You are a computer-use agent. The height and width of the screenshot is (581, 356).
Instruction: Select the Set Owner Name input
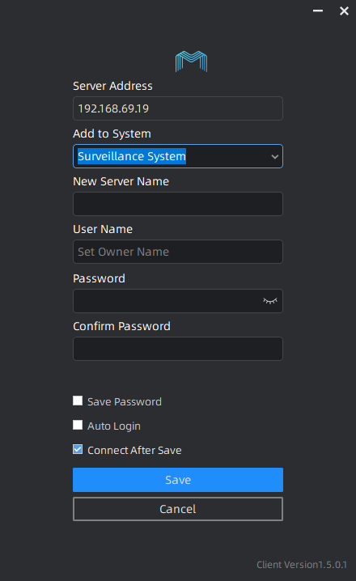coord(178,252)
